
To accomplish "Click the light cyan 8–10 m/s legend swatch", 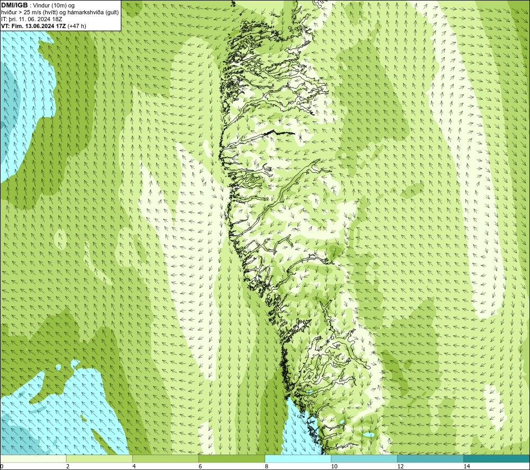I will (x=298, y=458).
